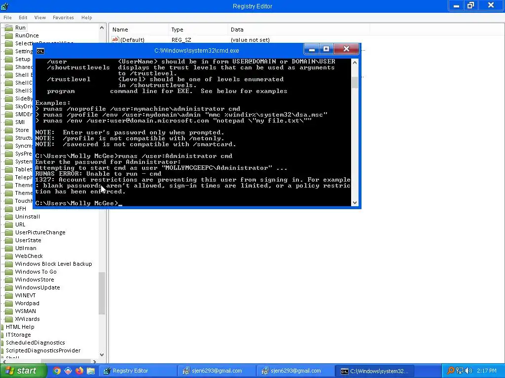Select the WindowsUpdate registry key
505x378 pixels.
pos(37,287)
